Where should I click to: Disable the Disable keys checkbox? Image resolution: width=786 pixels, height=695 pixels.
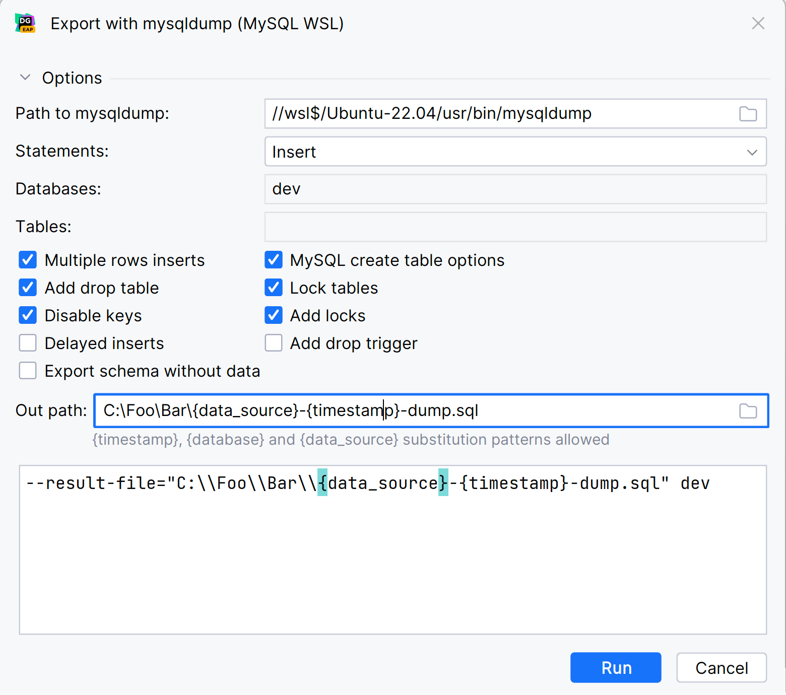(x=28, y=316)
